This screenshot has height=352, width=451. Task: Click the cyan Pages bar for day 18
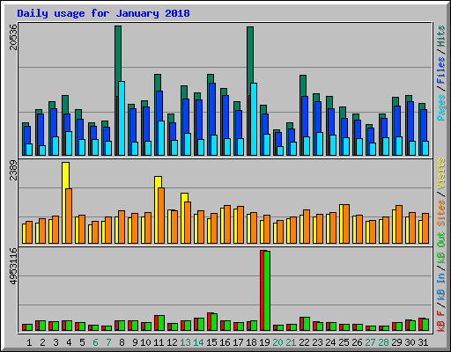tap(254, 120)
